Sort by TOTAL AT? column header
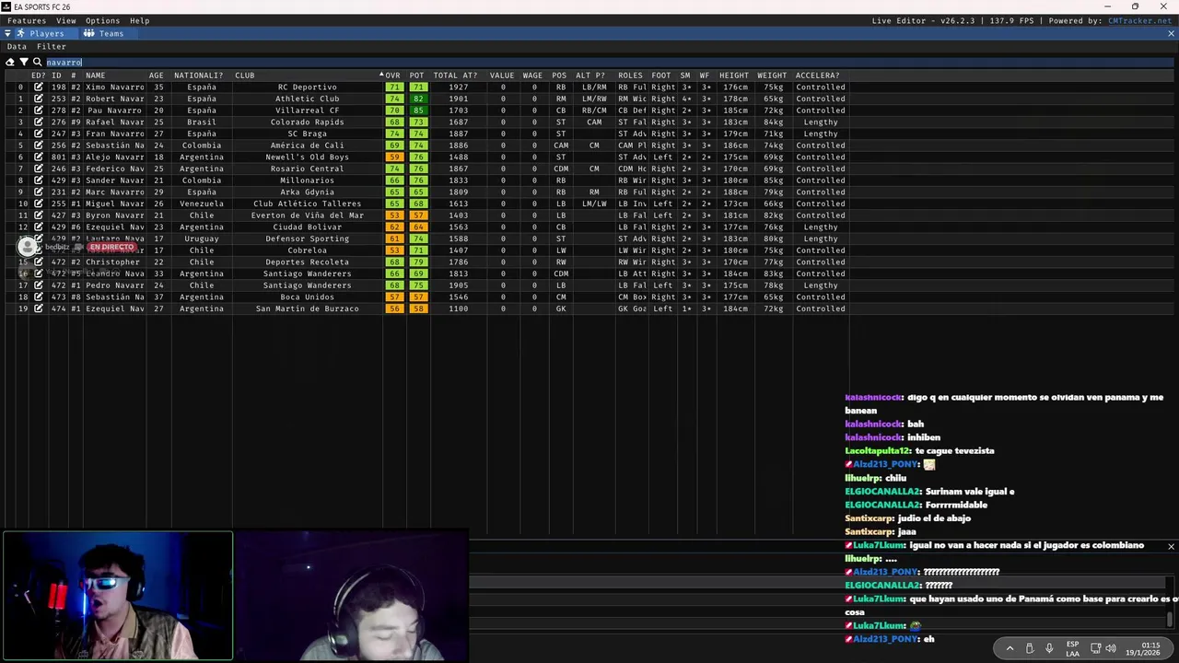1179x663 pixels. pyautogui.click(x=456, y=76)
